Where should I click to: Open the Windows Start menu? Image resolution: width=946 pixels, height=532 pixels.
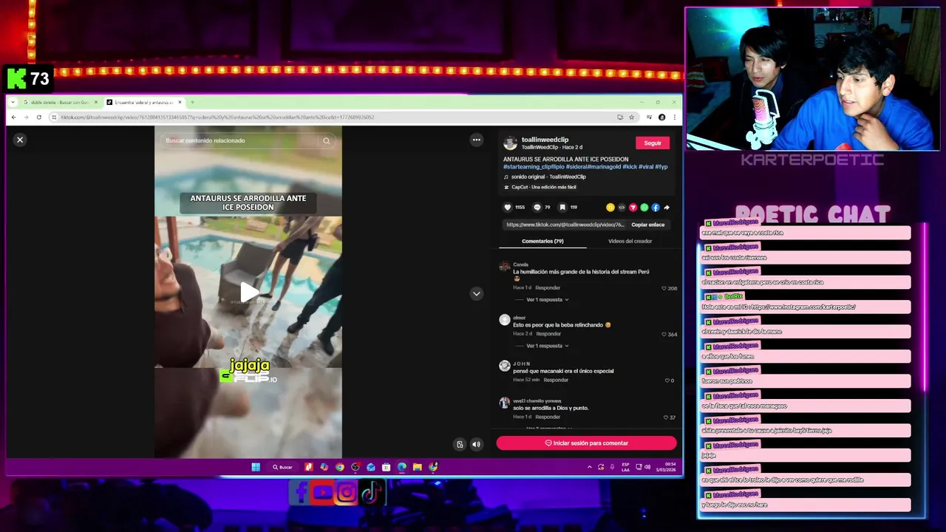256,467
